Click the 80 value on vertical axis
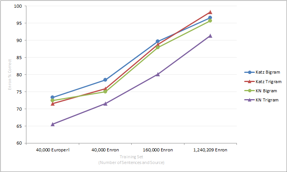Image resolution: width=287 pixels, height=172 pixels. 19,75
